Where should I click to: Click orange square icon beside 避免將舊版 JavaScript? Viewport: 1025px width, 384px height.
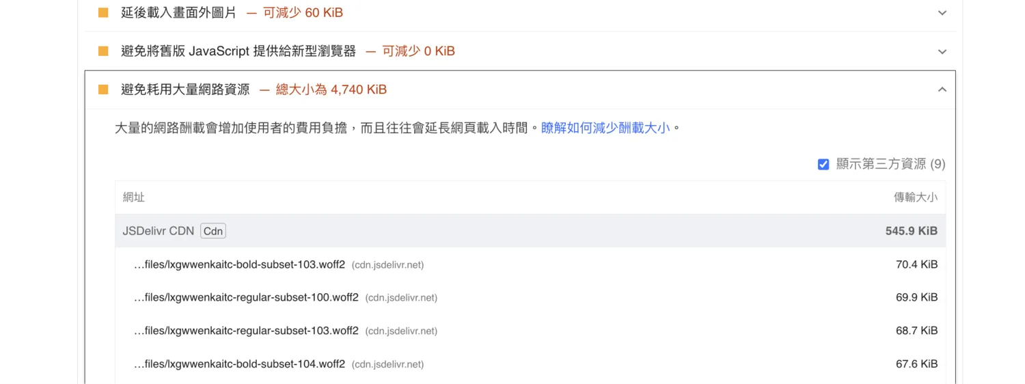point(103,51)
